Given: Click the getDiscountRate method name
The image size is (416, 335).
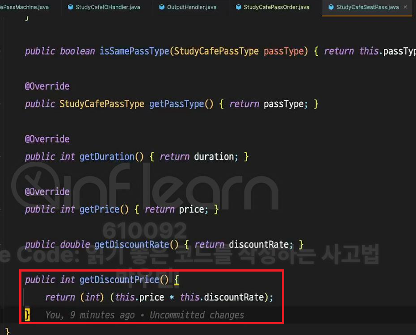Looking at the screenshot, I should click(x=132, y=244).
